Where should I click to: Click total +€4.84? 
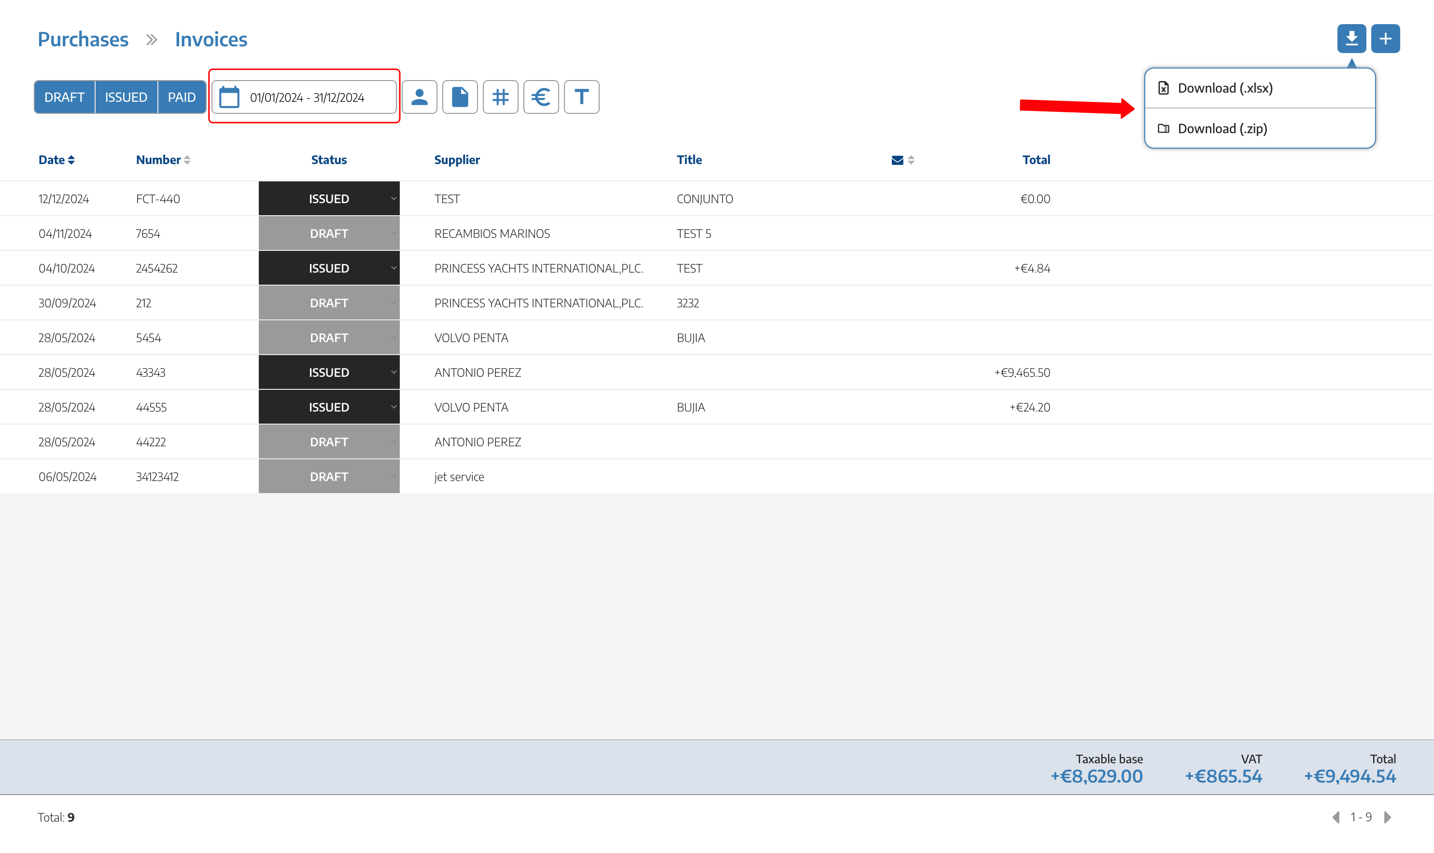click(x=1032, y=268)
